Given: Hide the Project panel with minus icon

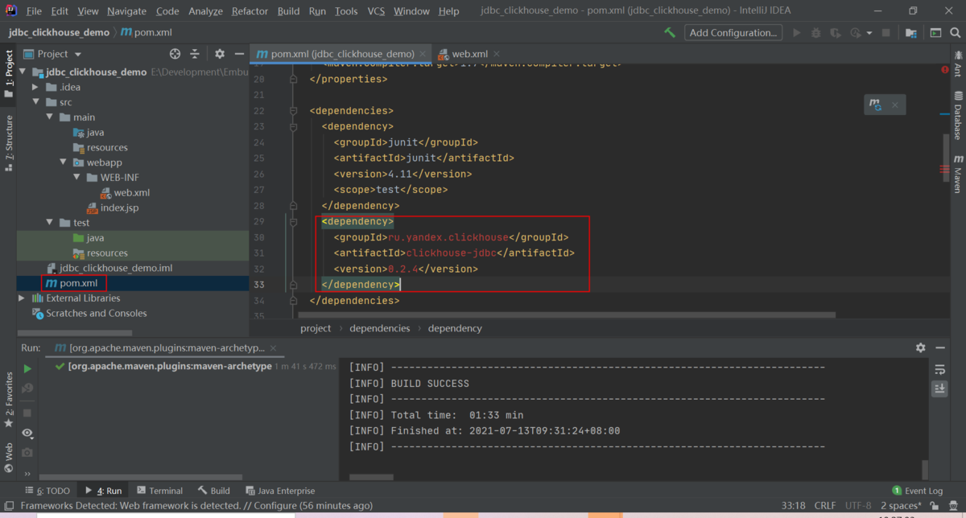Looking at the screenshot, I should click(x=239, y=54).
